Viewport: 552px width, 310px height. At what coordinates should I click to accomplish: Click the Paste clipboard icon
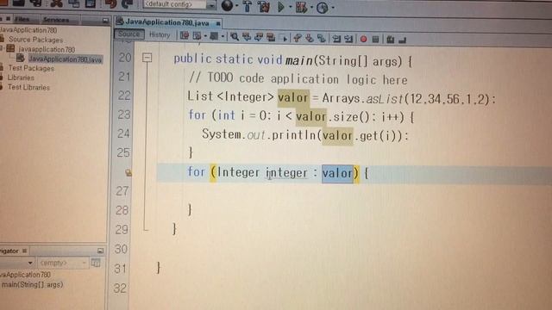pyautogui.click(x=91, y=3)
